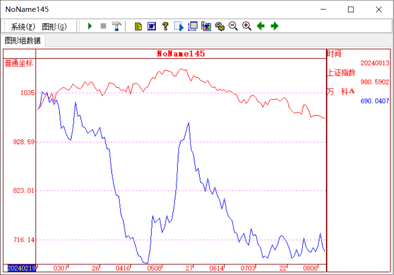Open the hammer tool icon
The width and height of the screenshot is (394, 275).
pyautogui.click(x=117, y=26)
